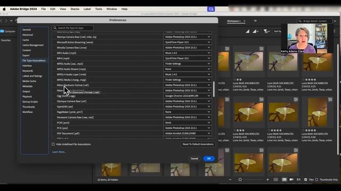This screenshot has height=191, width=341.
Task: Open app dropdown for MP3 Audio (.mp3)
Action: pyautogui.click(x=188, y=53)
